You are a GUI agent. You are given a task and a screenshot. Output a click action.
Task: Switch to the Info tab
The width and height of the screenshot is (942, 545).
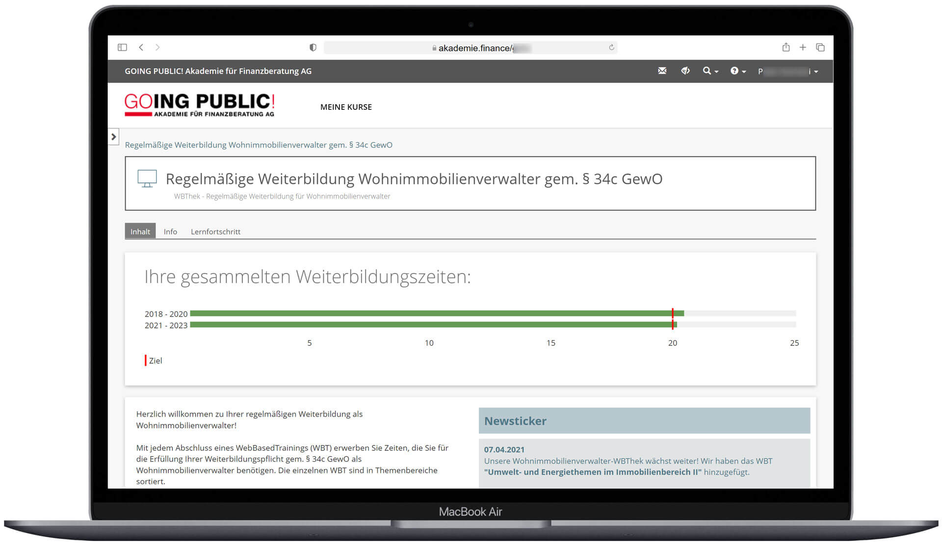(x=170, y=231)
